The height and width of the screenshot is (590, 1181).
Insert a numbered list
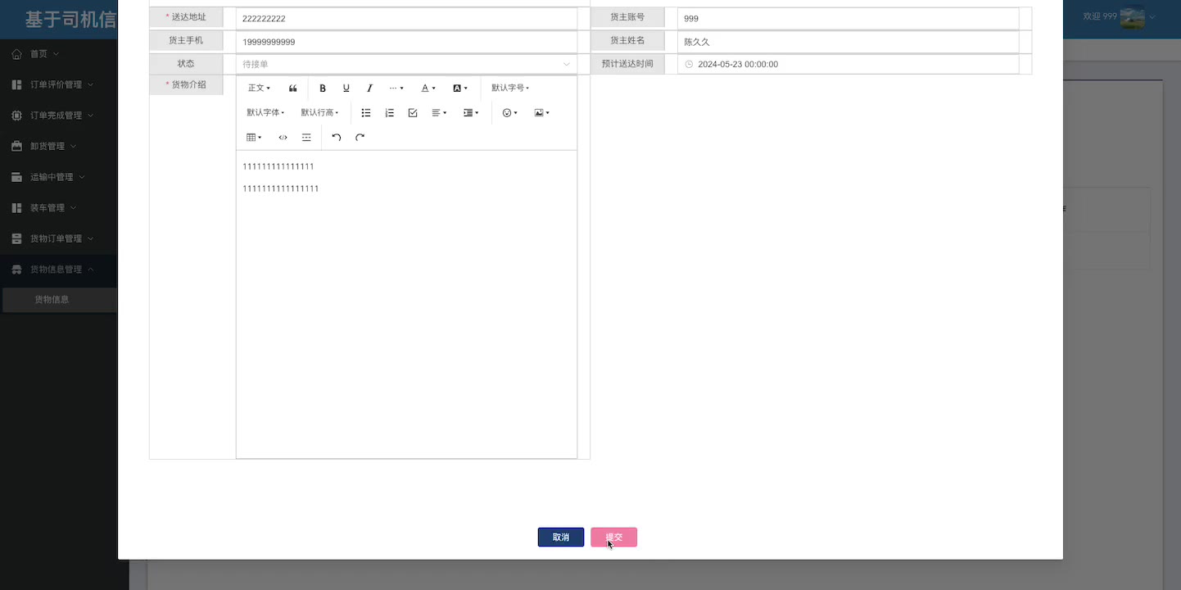pos(390,113)
